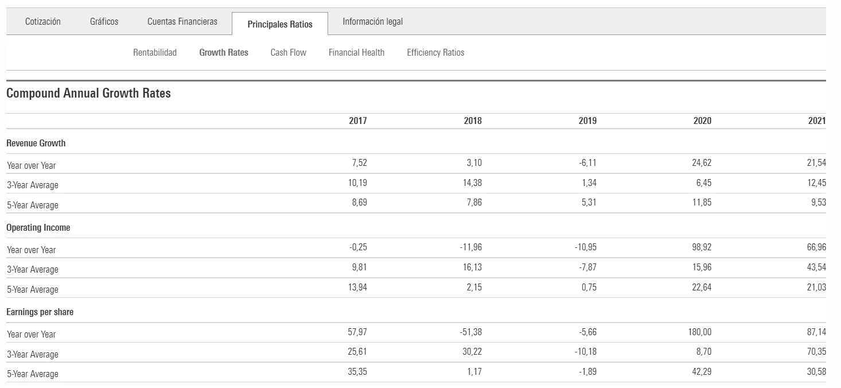Select the Principales Ratios tab

(x=280, y=24)
